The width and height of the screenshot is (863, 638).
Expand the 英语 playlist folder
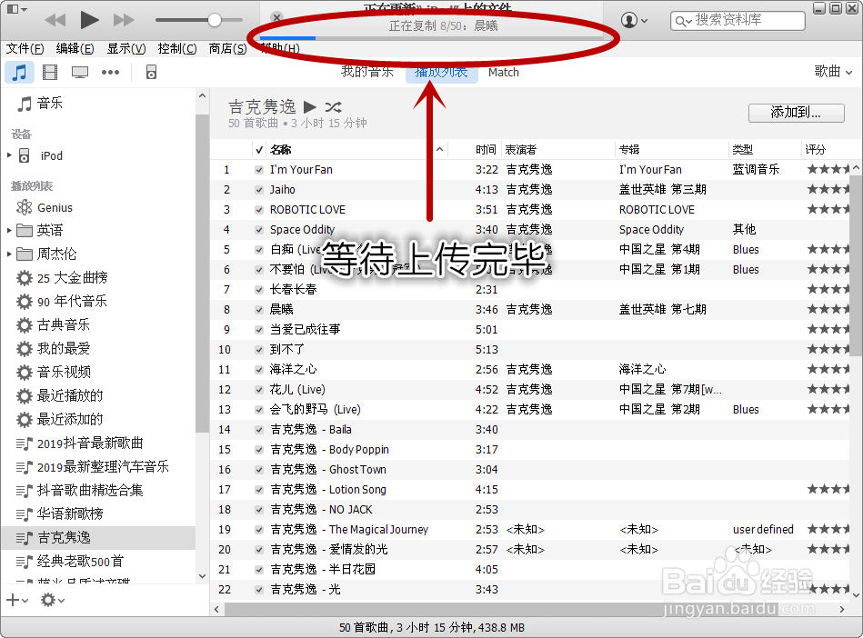9,231
